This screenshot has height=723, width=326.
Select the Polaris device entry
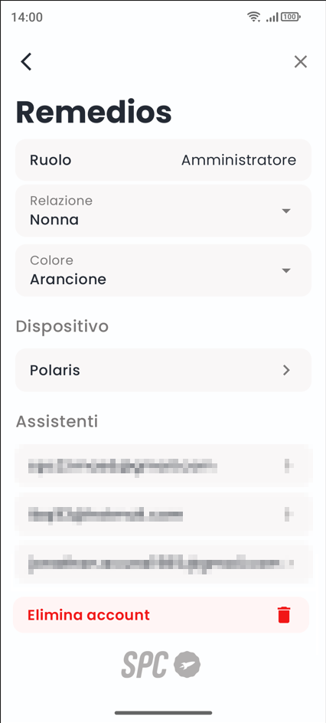163,370
